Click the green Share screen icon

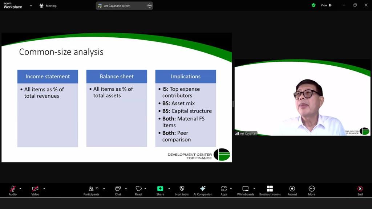[x=160, y=189]
